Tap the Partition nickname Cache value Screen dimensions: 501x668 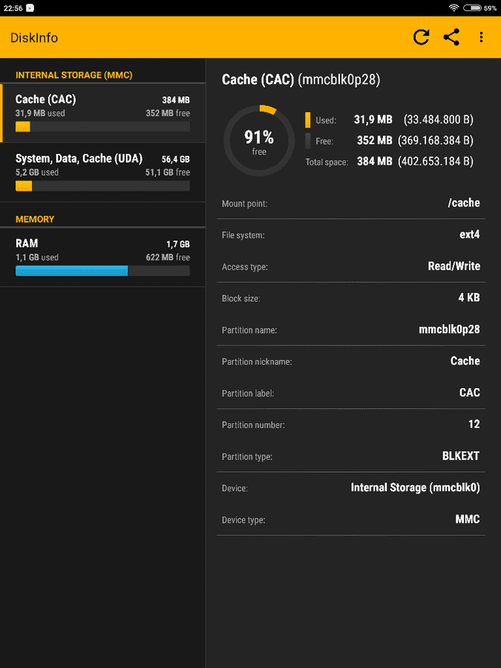point(465,361)
